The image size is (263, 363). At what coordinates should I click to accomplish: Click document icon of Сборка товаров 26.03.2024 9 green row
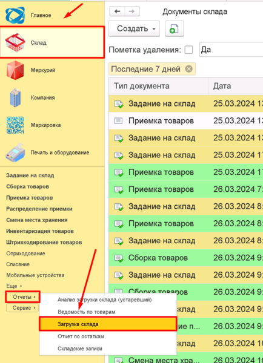click(x=119, y=258)
